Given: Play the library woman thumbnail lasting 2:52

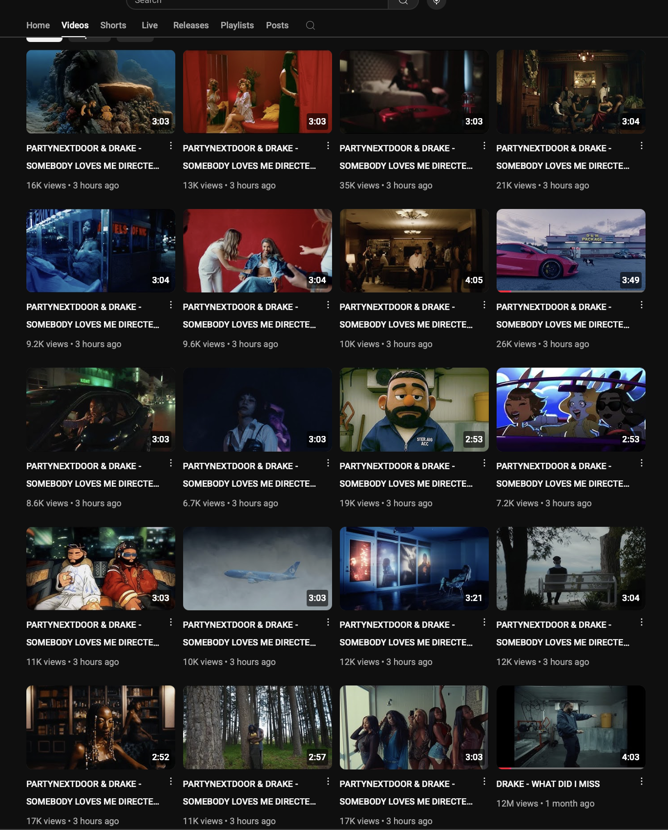Looking at the screenshot, I should tap(101, 727).
